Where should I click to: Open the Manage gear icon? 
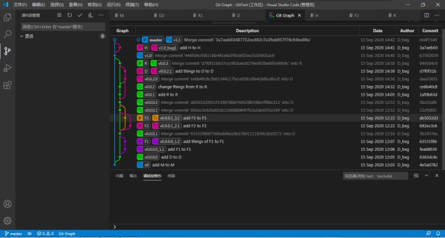(x=7, y=221)
